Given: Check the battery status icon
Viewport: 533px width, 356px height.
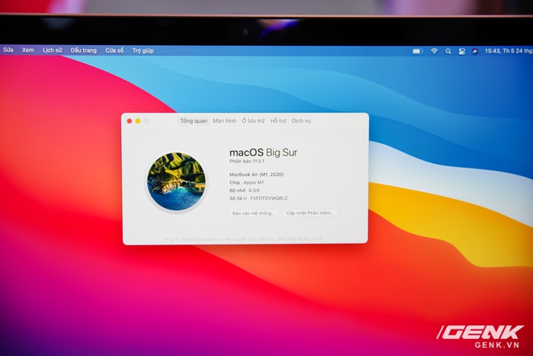Looking at the screenshot, I should [418, 52].
